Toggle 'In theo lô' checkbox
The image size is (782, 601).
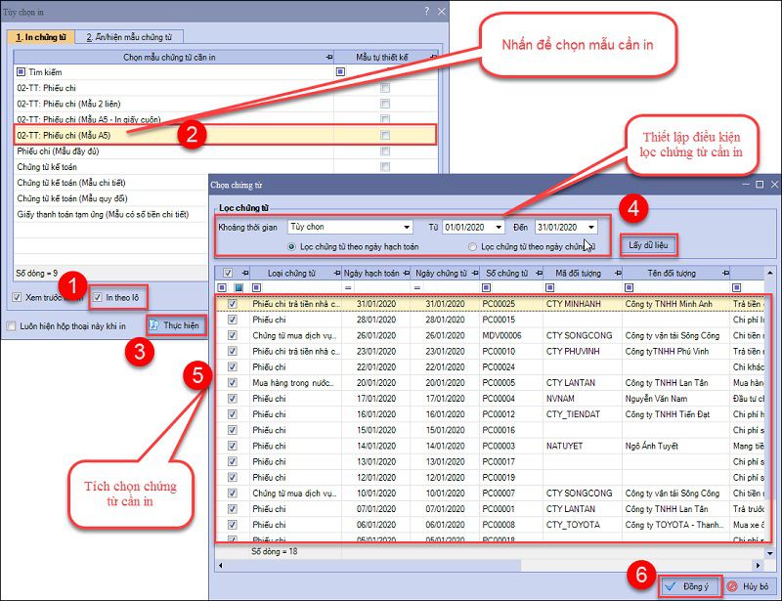97,298
